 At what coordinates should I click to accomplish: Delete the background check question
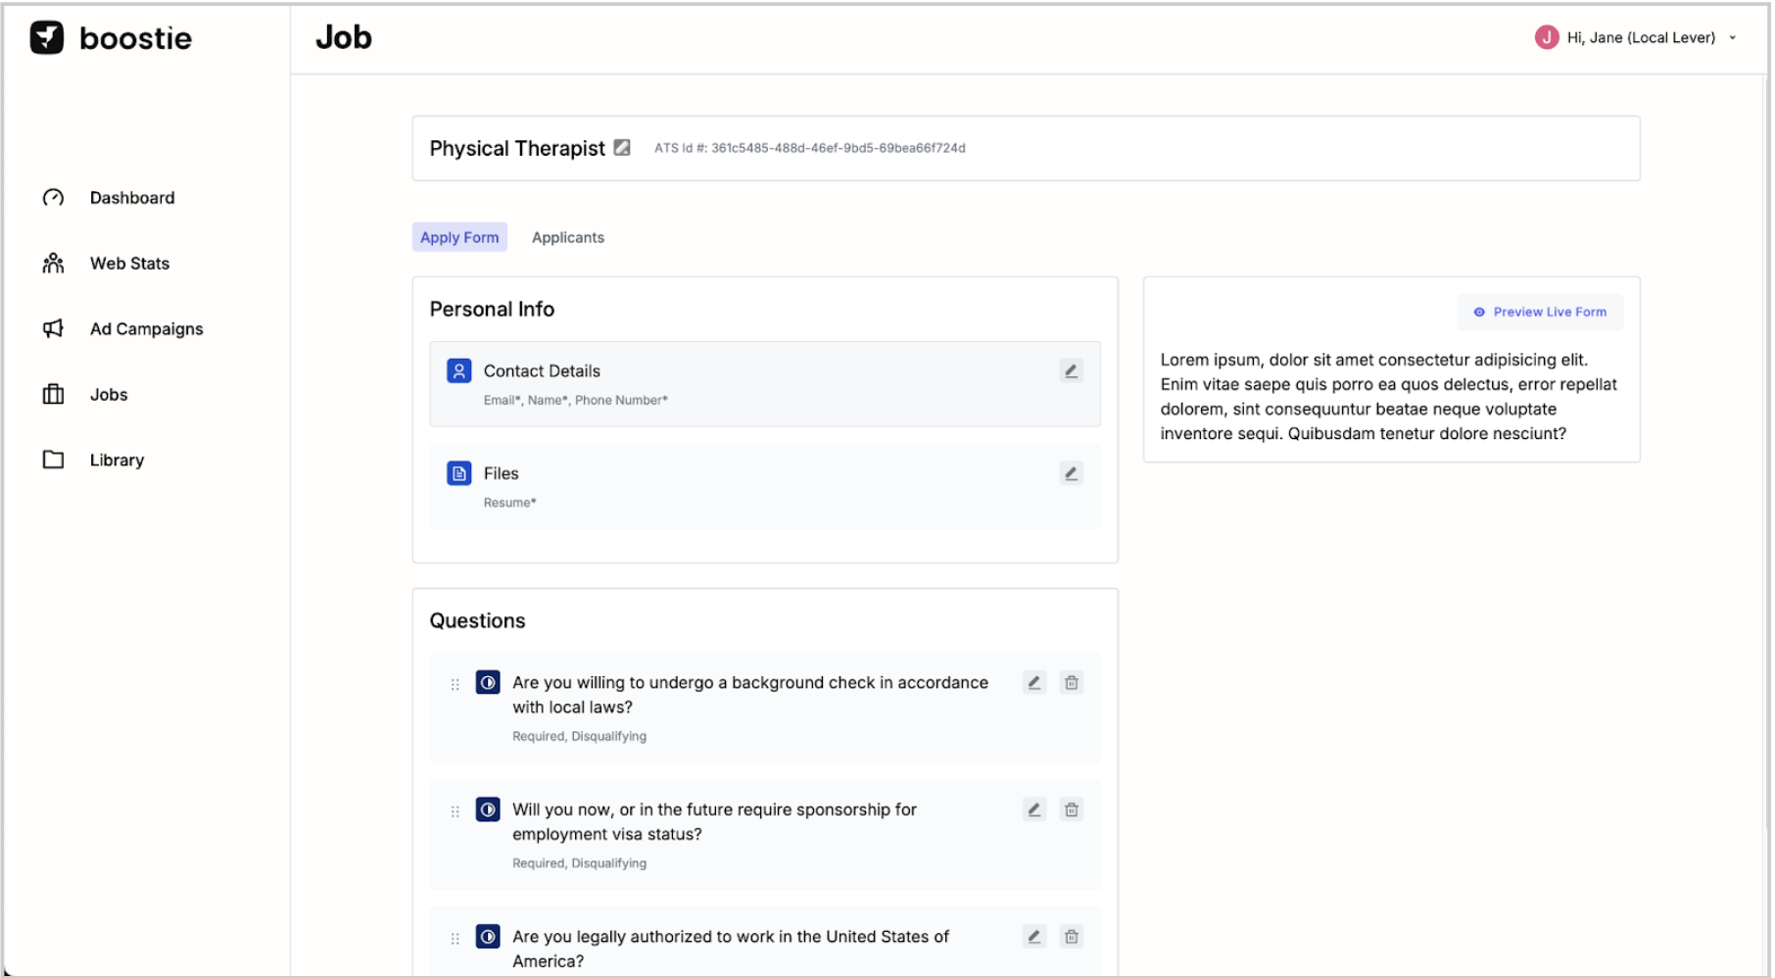1072,683
